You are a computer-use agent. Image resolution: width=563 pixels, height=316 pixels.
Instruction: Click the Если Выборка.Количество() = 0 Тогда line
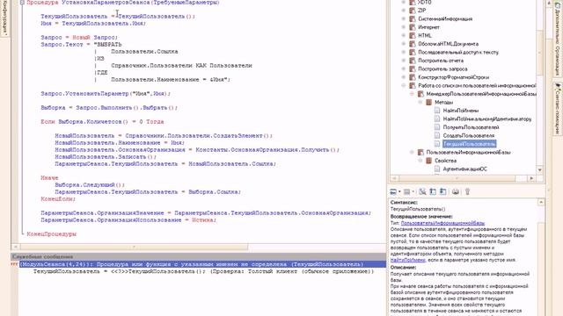(102, 122)
